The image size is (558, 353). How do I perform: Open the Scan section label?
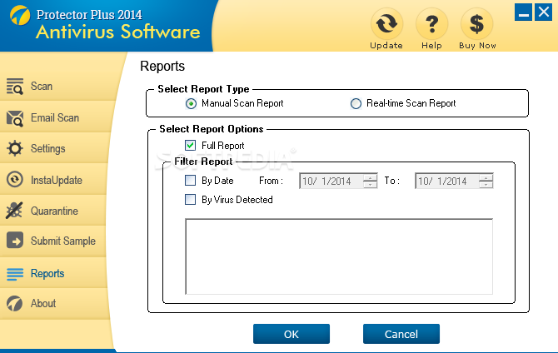42,86
